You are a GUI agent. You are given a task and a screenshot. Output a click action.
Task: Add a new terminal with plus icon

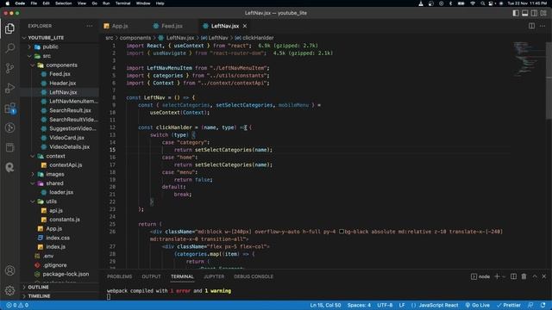pos(497,276)
